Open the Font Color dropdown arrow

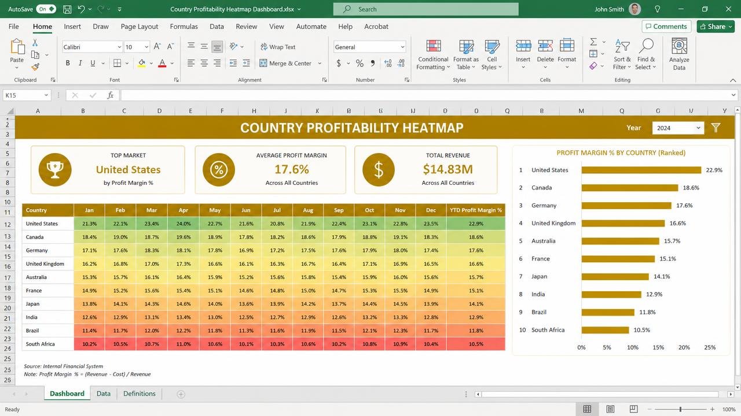(173, 63)
